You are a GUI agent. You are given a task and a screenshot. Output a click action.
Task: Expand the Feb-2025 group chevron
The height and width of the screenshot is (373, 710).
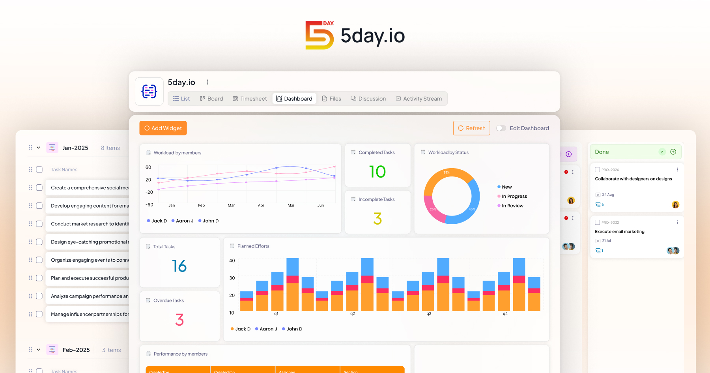tap(38, 349)
